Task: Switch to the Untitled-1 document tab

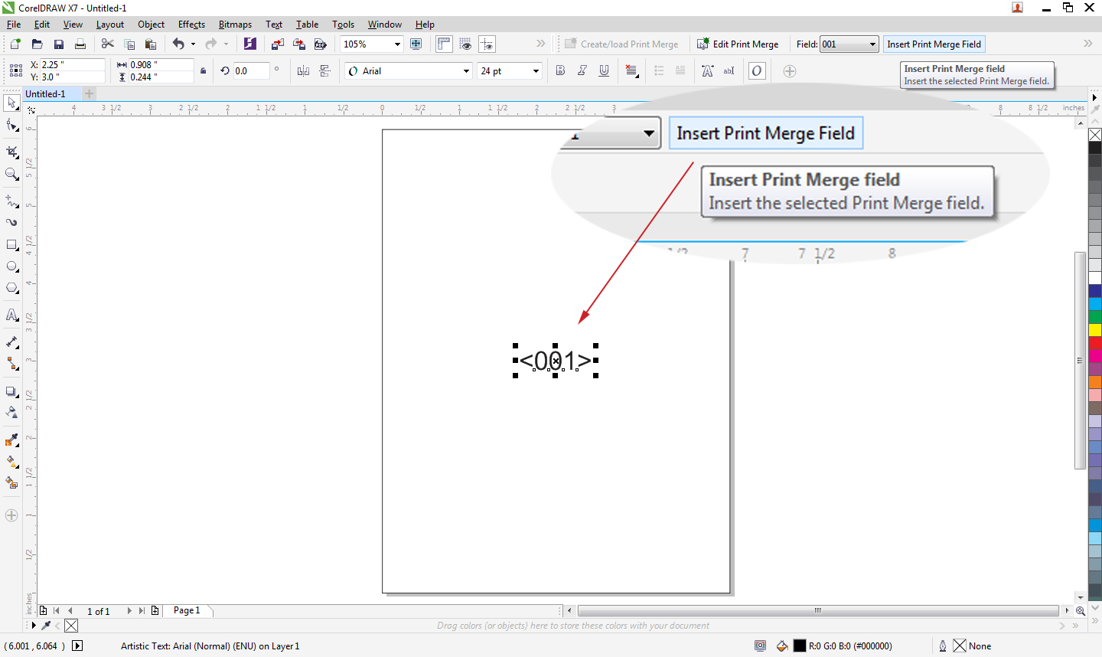Action: pyautogui.click(x=47, y=93)
